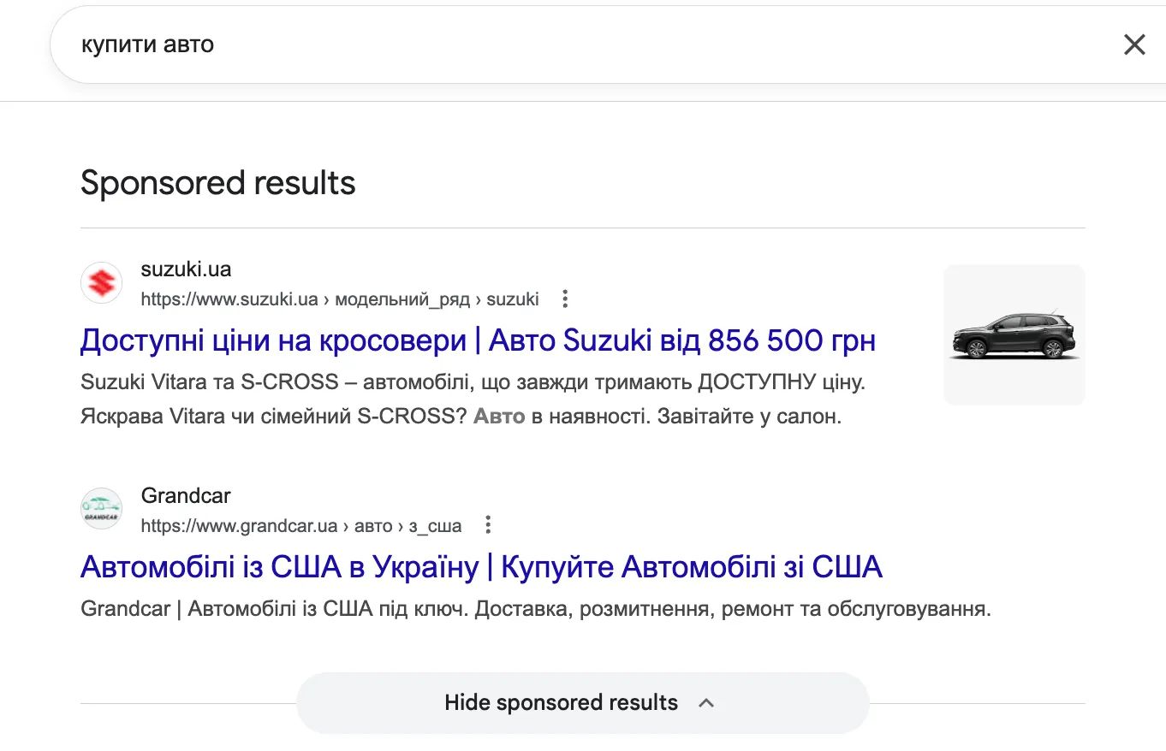This screenshot has height=751, width=1166.
Task: Click the highlighted word Авто in Suzuki description
Action: (x=499, y=417)
